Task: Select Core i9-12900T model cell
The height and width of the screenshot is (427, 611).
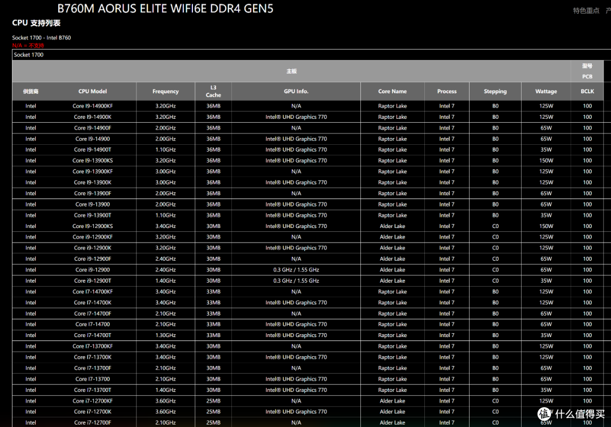Action: 92,281
